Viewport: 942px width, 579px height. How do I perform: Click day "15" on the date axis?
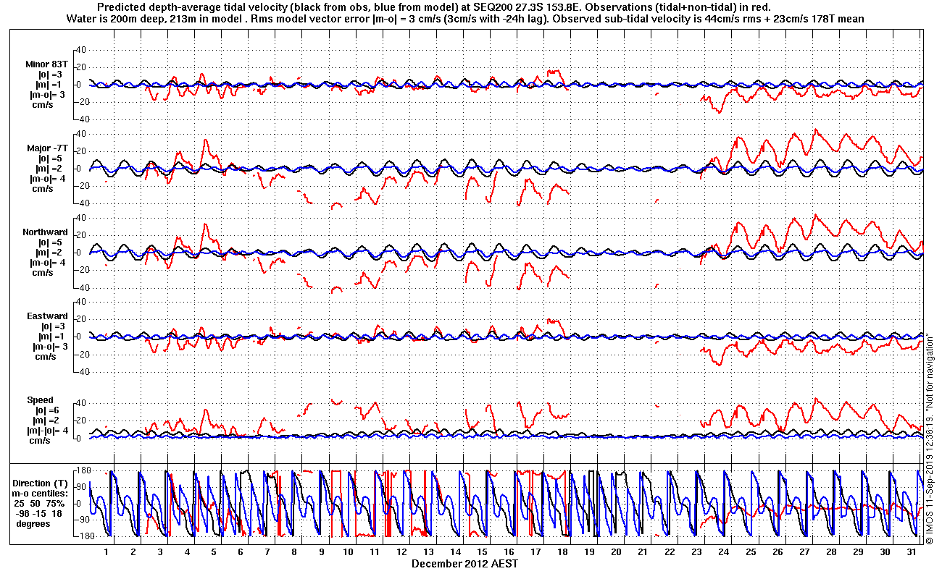tap(483, 551)
